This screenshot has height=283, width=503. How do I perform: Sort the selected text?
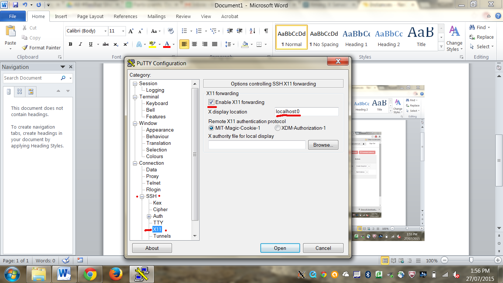(252, 31)
